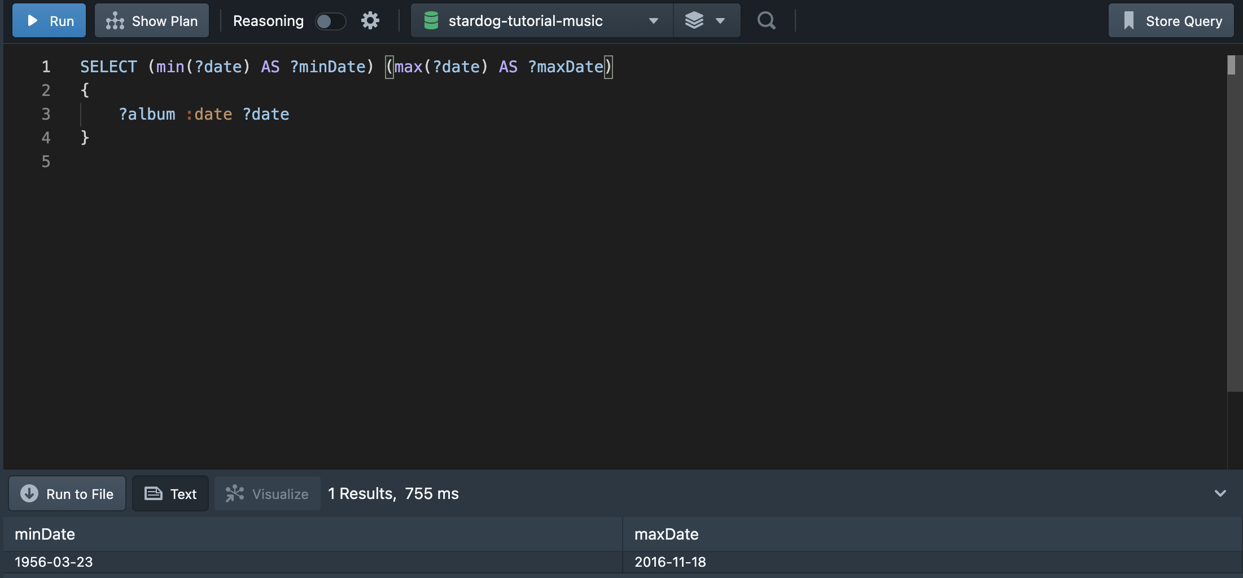Screen dimensions: 1243x578
Task: Click the SELECT keyword in editor
Action: (x=108, y=67)
